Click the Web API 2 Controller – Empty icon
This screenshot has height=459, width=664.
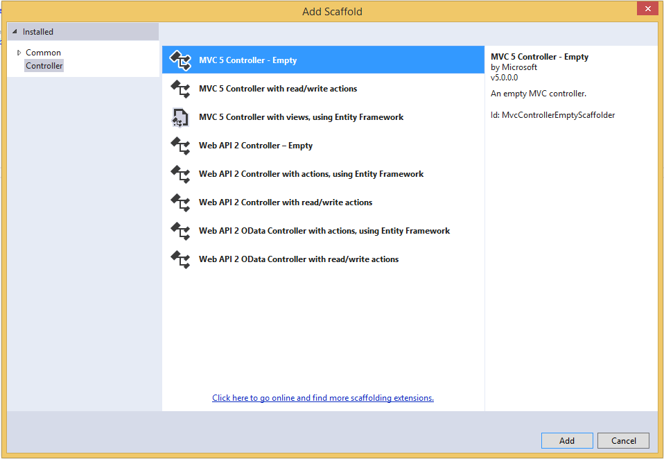tap(180, 146)
